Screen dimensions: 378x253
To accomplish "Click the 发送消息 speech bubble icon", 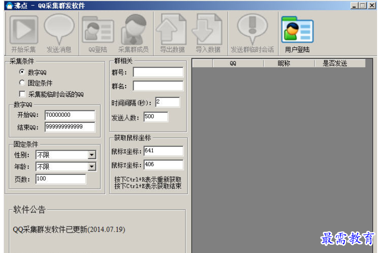I will tap(59, 29).
